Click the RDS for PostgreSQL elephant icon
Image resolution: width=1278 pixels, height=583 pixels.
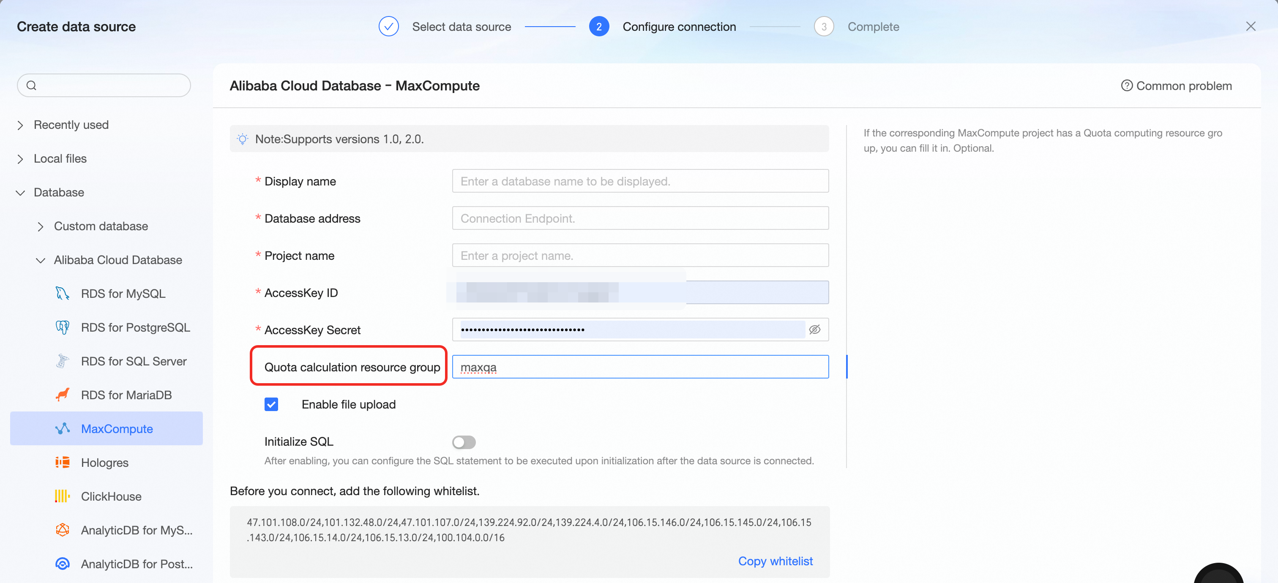pos(62,327)
